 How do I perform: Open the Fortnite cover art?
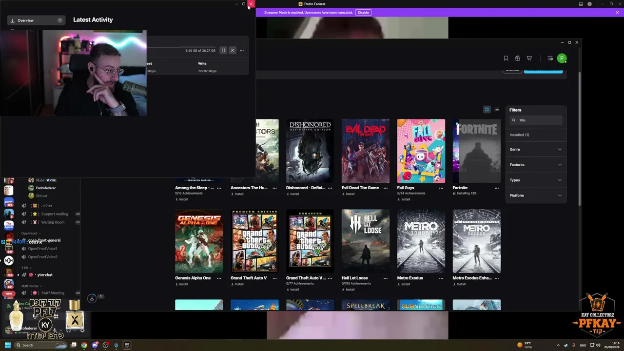[477, 151]
